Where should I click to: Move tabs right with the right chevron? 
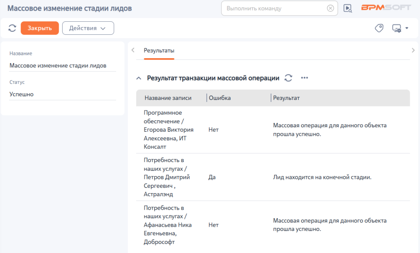pos(413,50)
